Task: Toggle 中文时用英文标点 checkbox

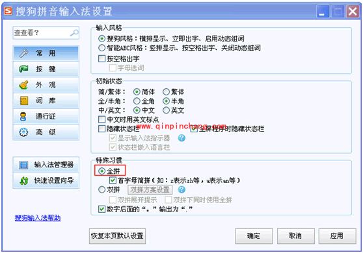Action: 102,119
